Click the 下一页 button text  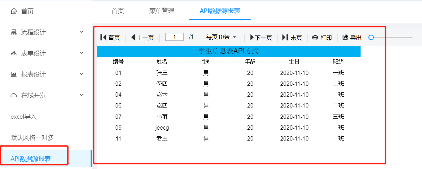263,38
